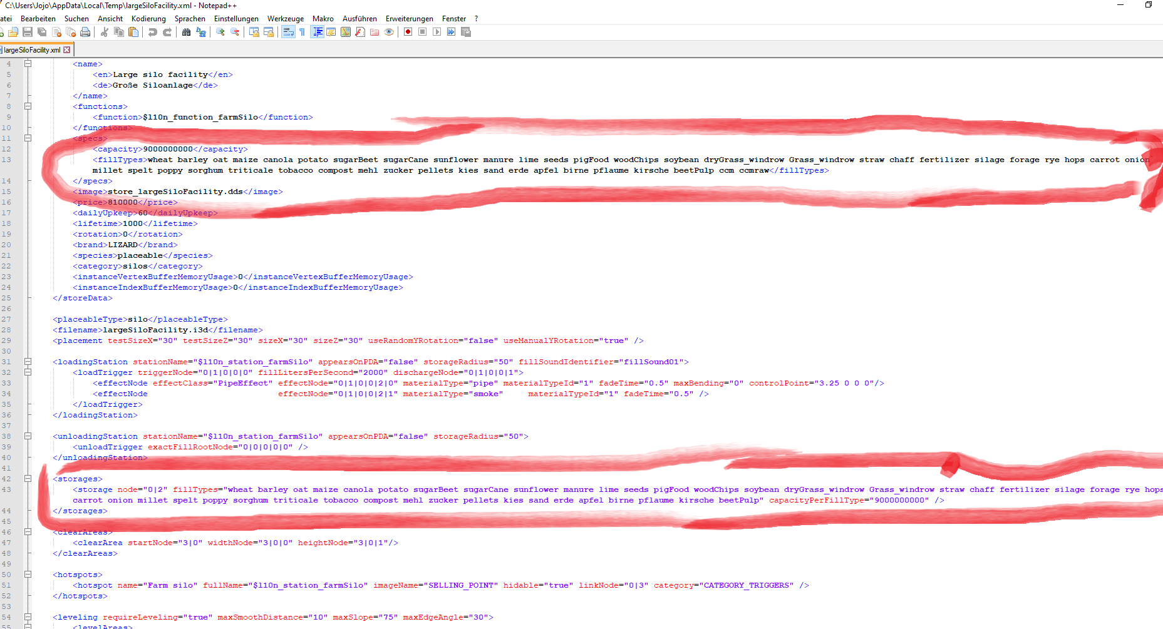
Task: Save the current file via toolbar
Action: (x=28, y=32)
